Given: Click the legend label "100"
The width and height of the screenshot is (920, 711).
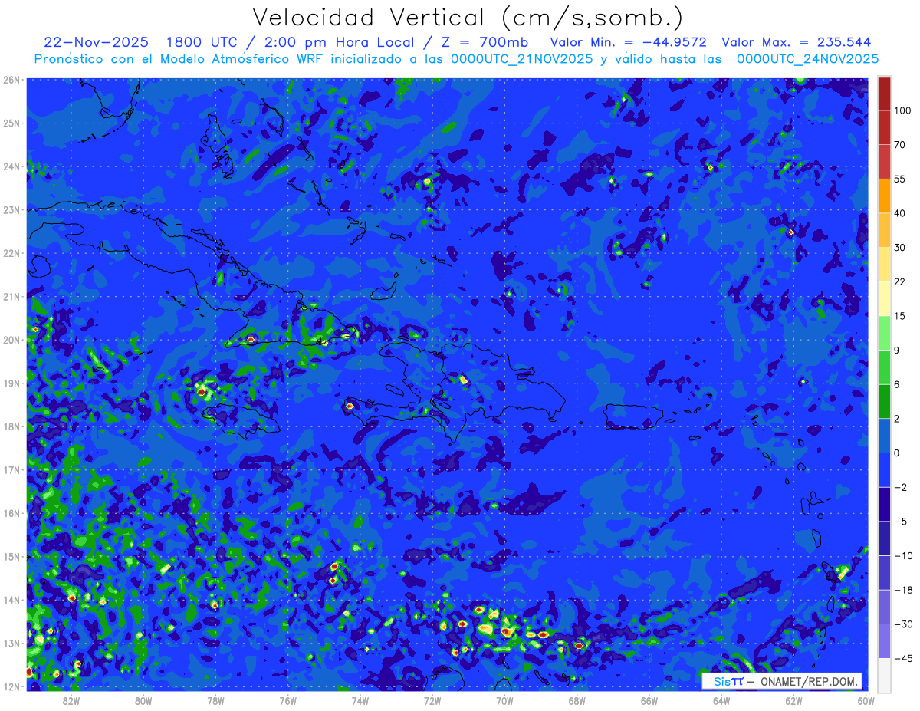Looking at the screenshot, I should pos(902,110).
